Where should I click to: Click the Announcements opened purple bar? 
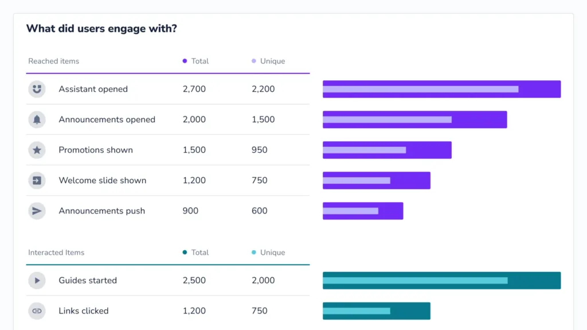pos(415,119)
